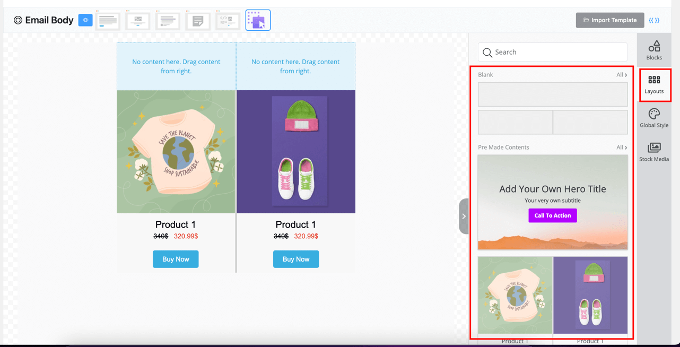Select price text under beanie product
The width and height of the screenshot is (680, 347).
point(296,236)
